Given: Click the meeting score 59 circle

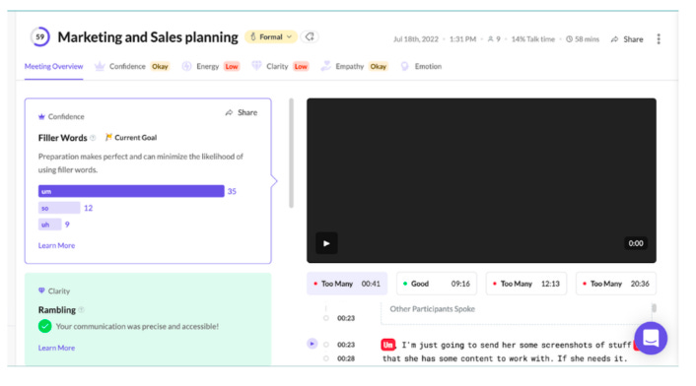Looking at the screenshot, I should (40, 36).
